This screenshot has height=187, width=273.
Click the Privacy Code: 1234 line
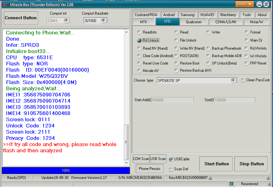point(30,138)
